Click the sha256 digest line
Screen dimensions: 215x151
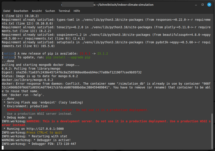(x=72, y=72)
